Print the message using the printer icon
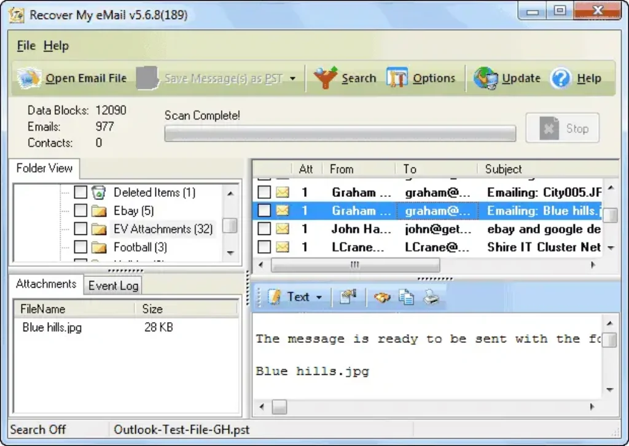This screenshot has height=446, width=629. click(430, 297)
